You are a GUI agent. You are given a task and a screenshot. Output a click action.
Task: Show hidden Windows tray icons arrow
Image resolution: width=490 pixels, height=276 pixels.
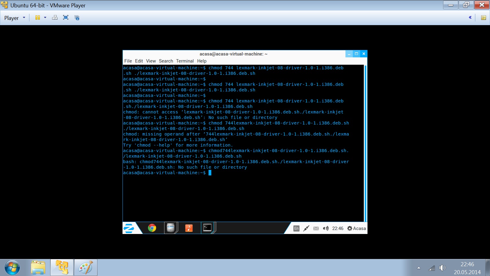pyautogui.click(x=419, y=268)
